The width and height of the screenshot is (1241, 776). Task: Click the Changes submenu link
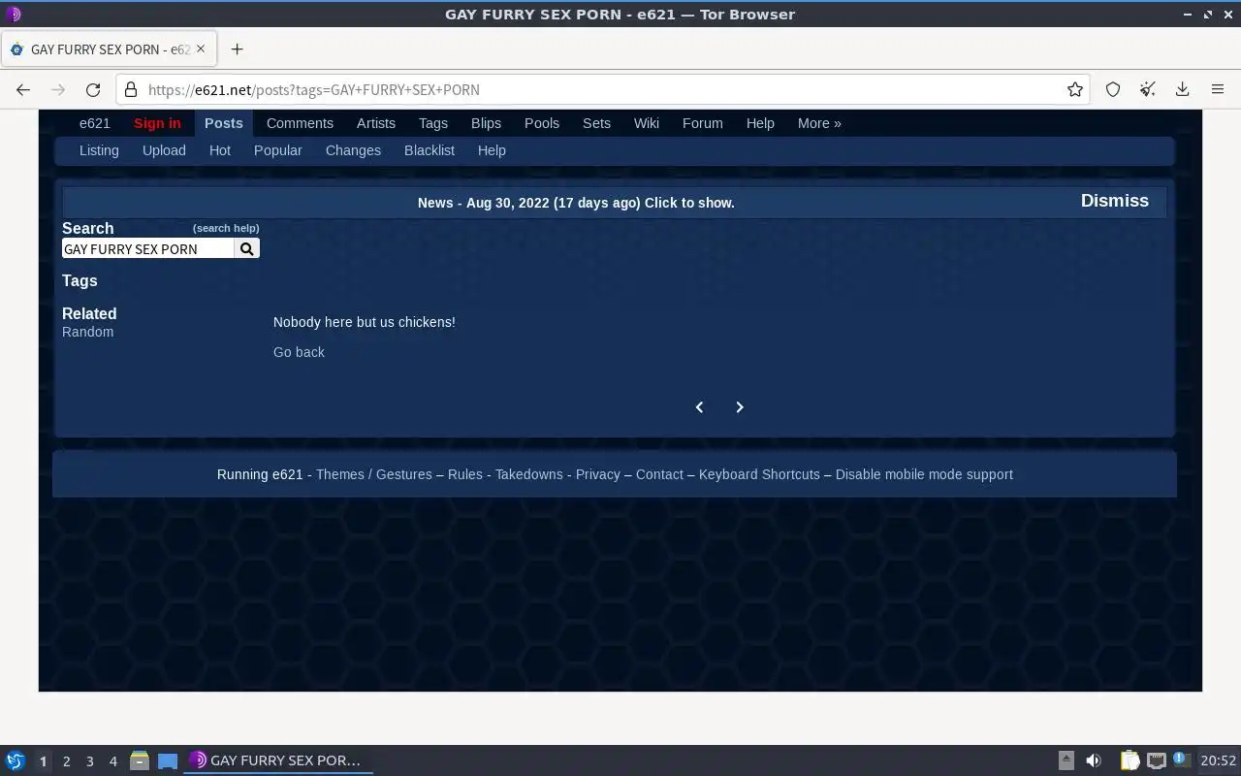353,150
